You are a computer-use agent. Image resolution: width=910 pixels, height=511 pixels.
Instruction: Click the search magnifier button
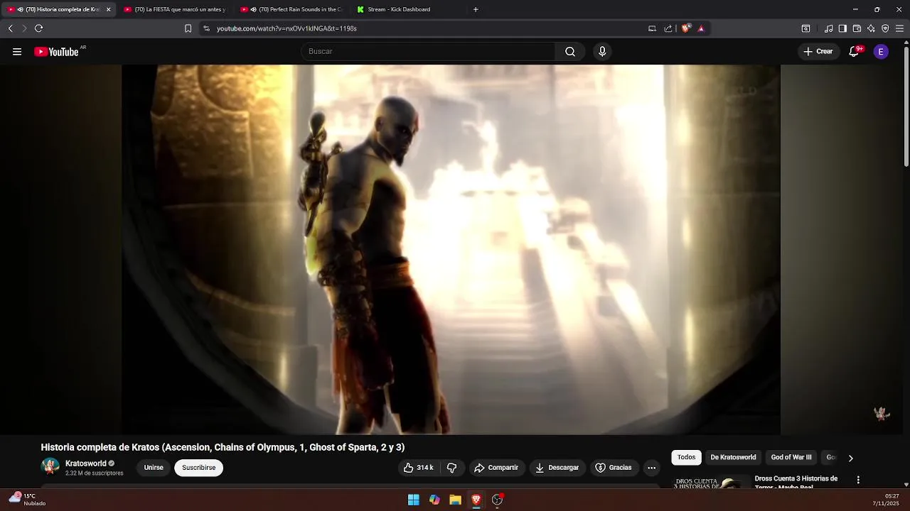pyautogui.click(x=570, y=51)
